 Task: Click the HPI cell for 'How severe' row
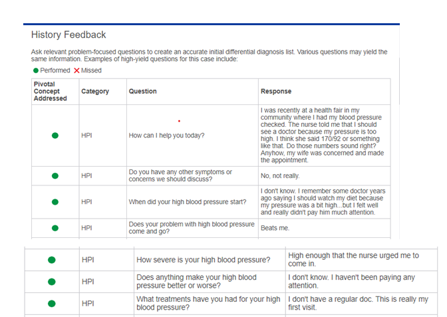coord(106,260)
